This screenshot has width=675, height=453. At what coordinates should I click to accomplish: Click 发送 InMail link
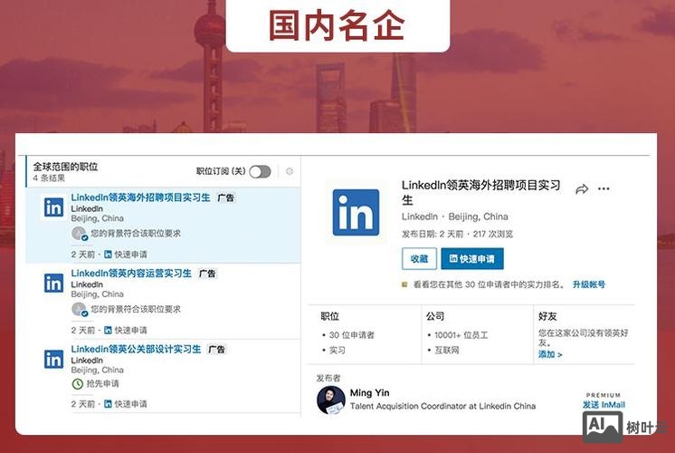[604, 405]
